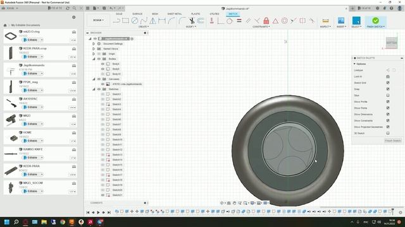This screenshot has height=227, width=405.
Task: Select the Spline sketch tool
Action: click(144, 21)
